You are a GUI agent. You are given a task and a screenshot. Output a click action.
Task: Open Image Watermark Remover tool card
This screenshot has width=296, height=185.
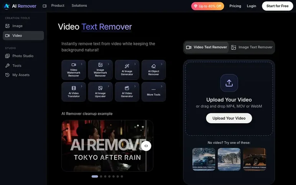(x=100, y=70)
